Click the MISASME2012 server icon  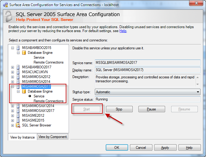[x=18, y=116]
